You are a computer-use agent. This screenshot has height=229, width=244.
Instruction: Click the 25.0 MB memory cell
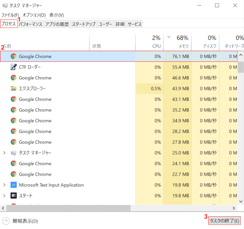coord(177,153)
